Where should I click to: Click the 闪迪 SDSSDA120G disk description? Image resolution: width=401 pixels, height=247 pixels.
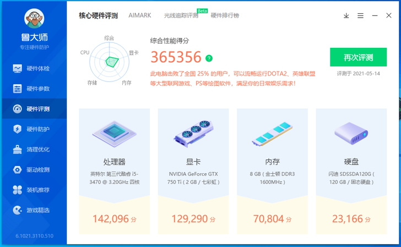click(351, 178)
